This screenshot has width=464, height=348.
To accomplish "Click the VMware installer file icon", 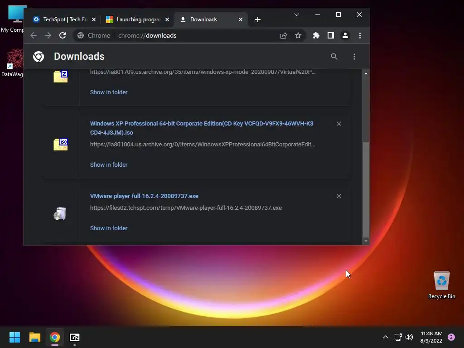I will (x=60, y=213).
